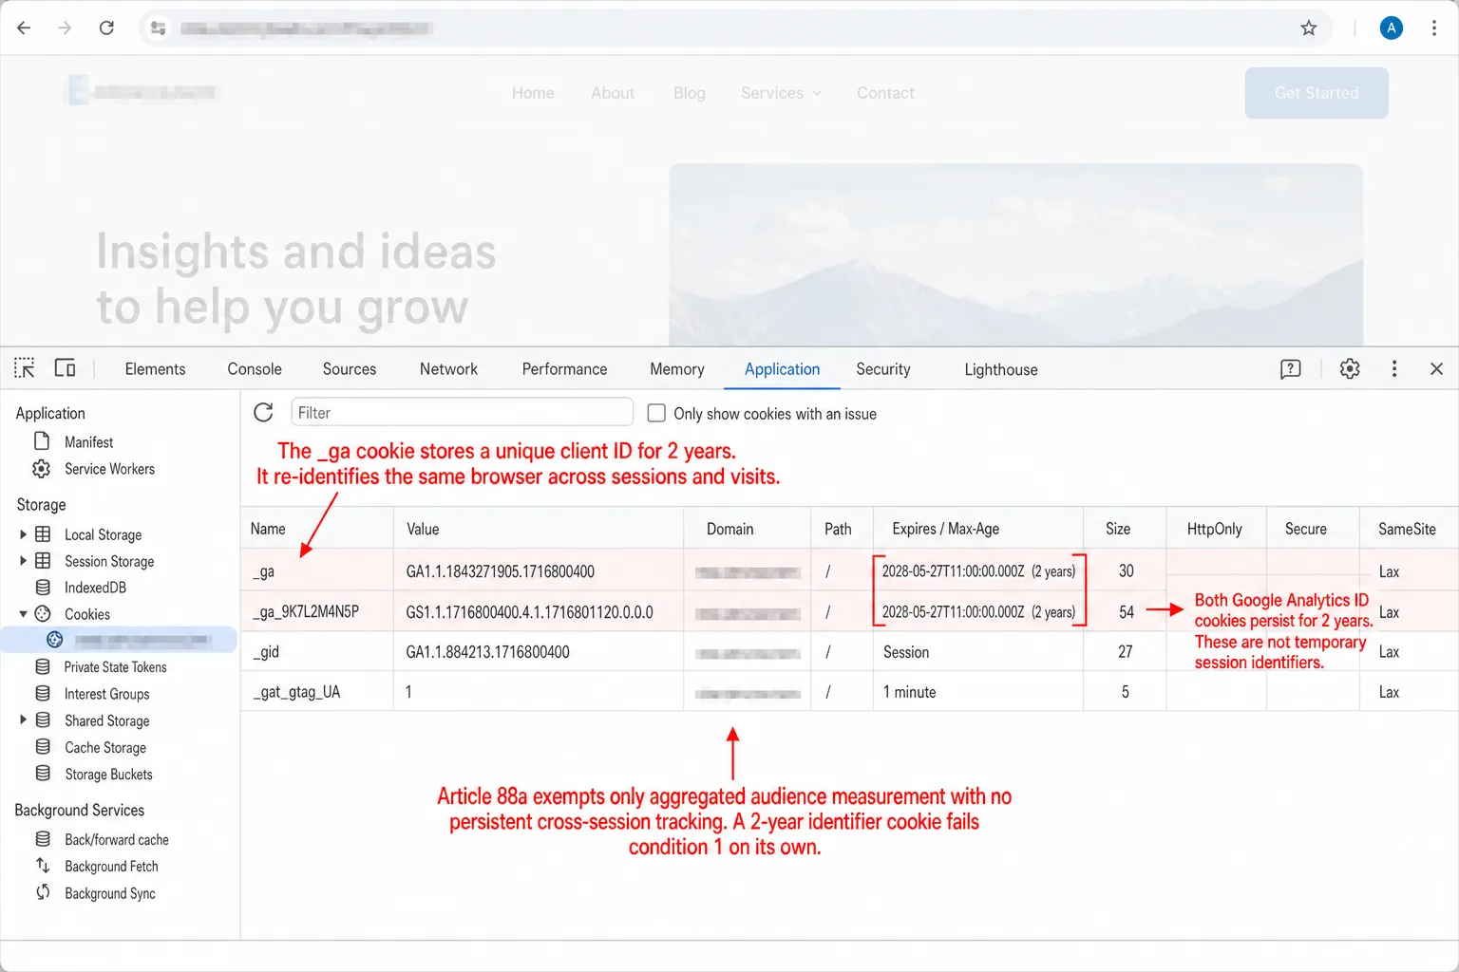Viewport: 1459px width, 972px height.
Task: Open Background Fetch
Action: click(111, 867)
